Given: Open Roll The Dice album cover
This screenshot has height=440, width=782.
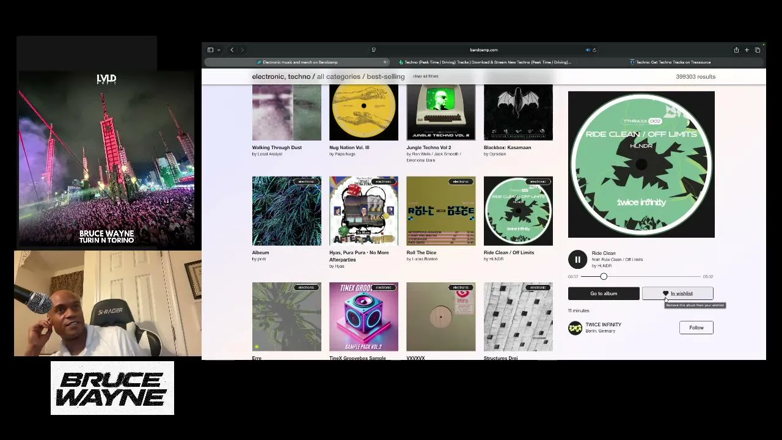Looking at the screenshot, I should coord(440,211).
